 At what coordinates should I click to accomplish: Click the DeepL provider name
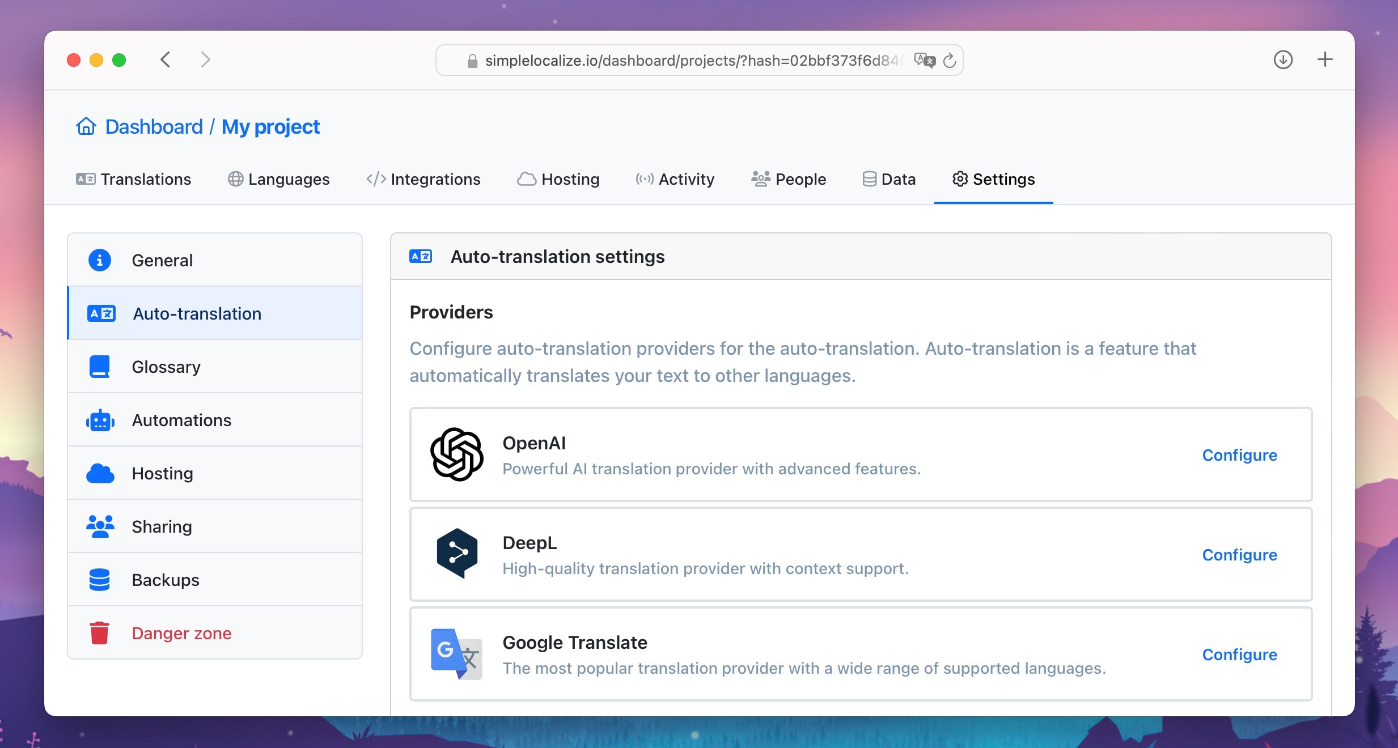tap(529, 542)
